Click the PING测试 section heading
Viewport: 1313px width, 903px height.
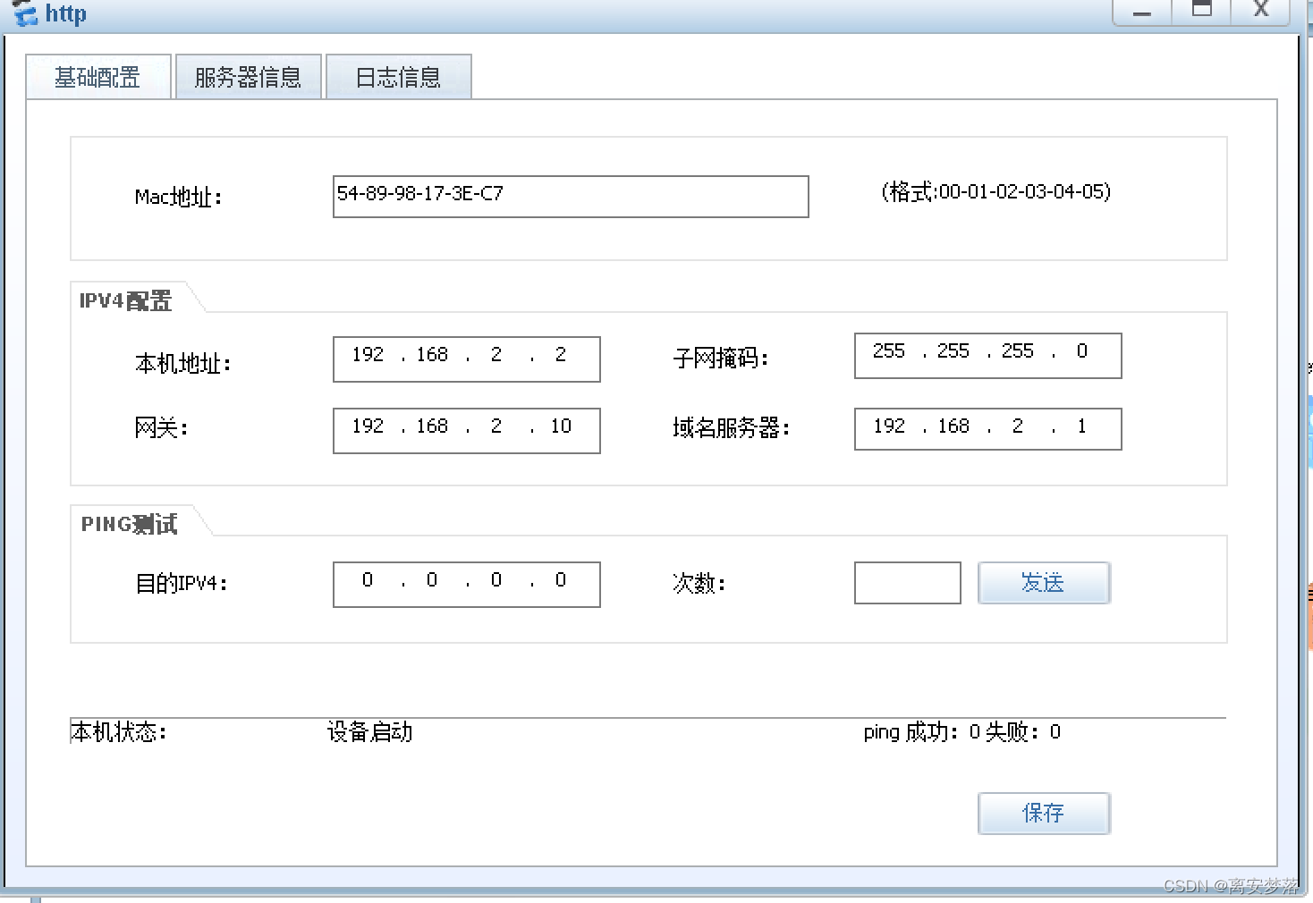point(129,524)
